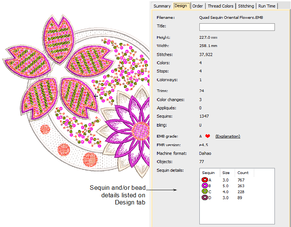Click into the Title text field
291x227 pixels.
(237, 27)
